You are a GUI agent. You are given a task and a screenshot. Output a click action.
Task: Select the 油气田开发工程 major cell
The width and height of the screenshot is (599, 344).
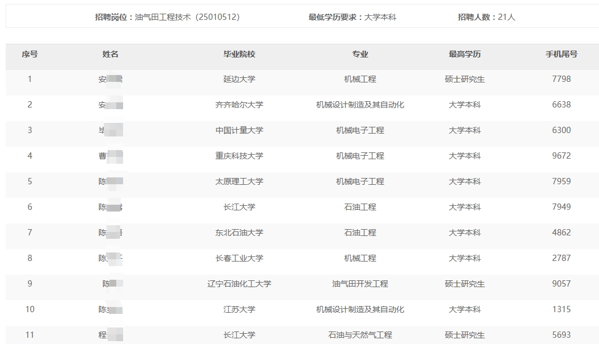coord(360,284)
